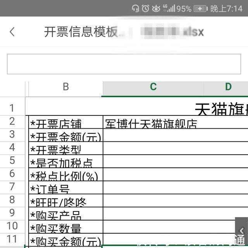Select row 6 header
248x248 pixels.
tap(12, 174)
